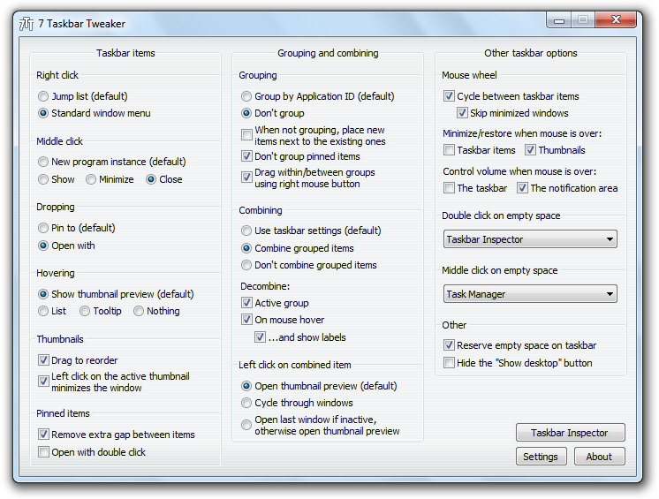Click the Taskbar Inspector button
This screenshot has height=499, width=659.
pos(570,433)
